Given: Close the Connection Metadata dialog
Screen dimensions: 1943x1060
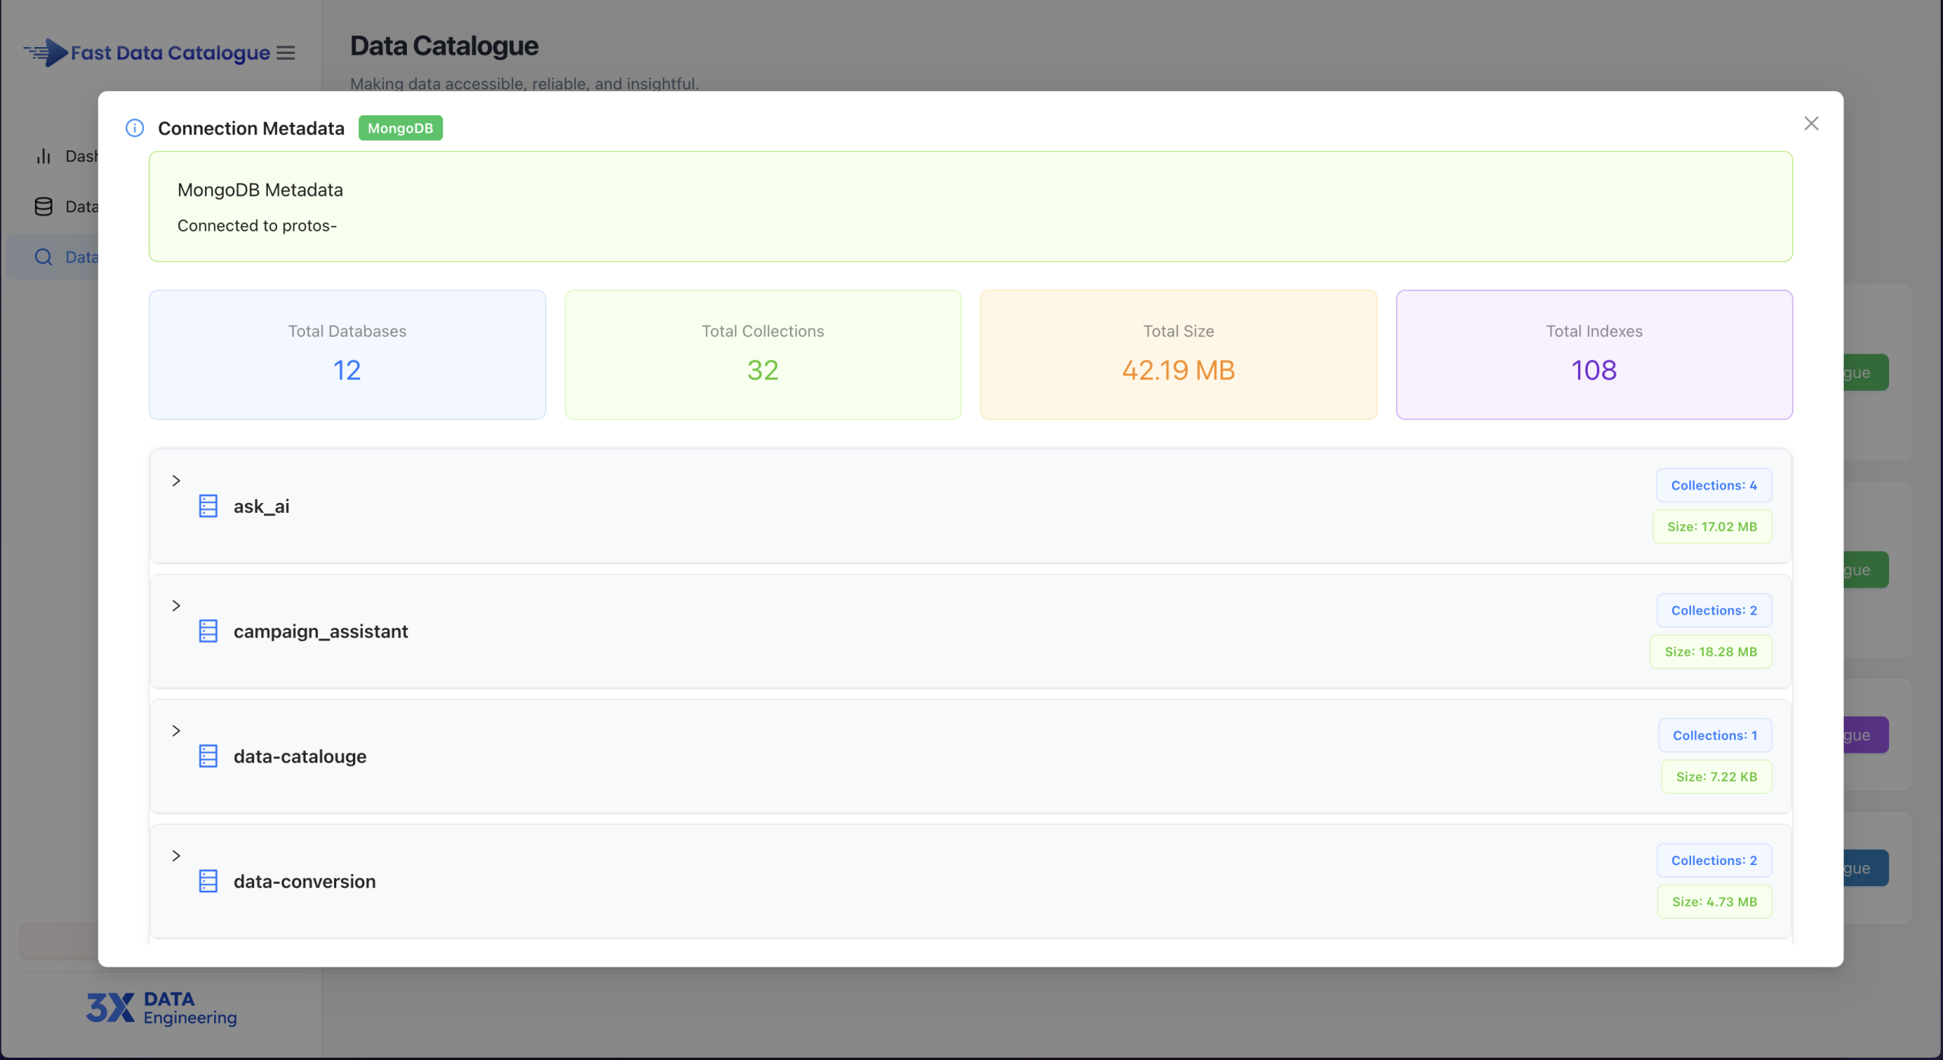Looking at the screenshot, I should [1812, 123].
